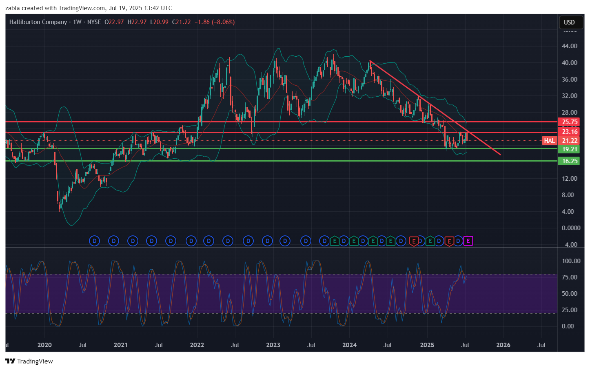Select the 21.22 current price label
The width and height of the screenshot is (590, 370).
point(570,141)
